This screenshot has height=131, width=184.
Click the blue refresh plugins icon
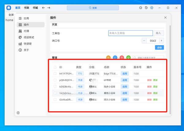tap(115, 58)
